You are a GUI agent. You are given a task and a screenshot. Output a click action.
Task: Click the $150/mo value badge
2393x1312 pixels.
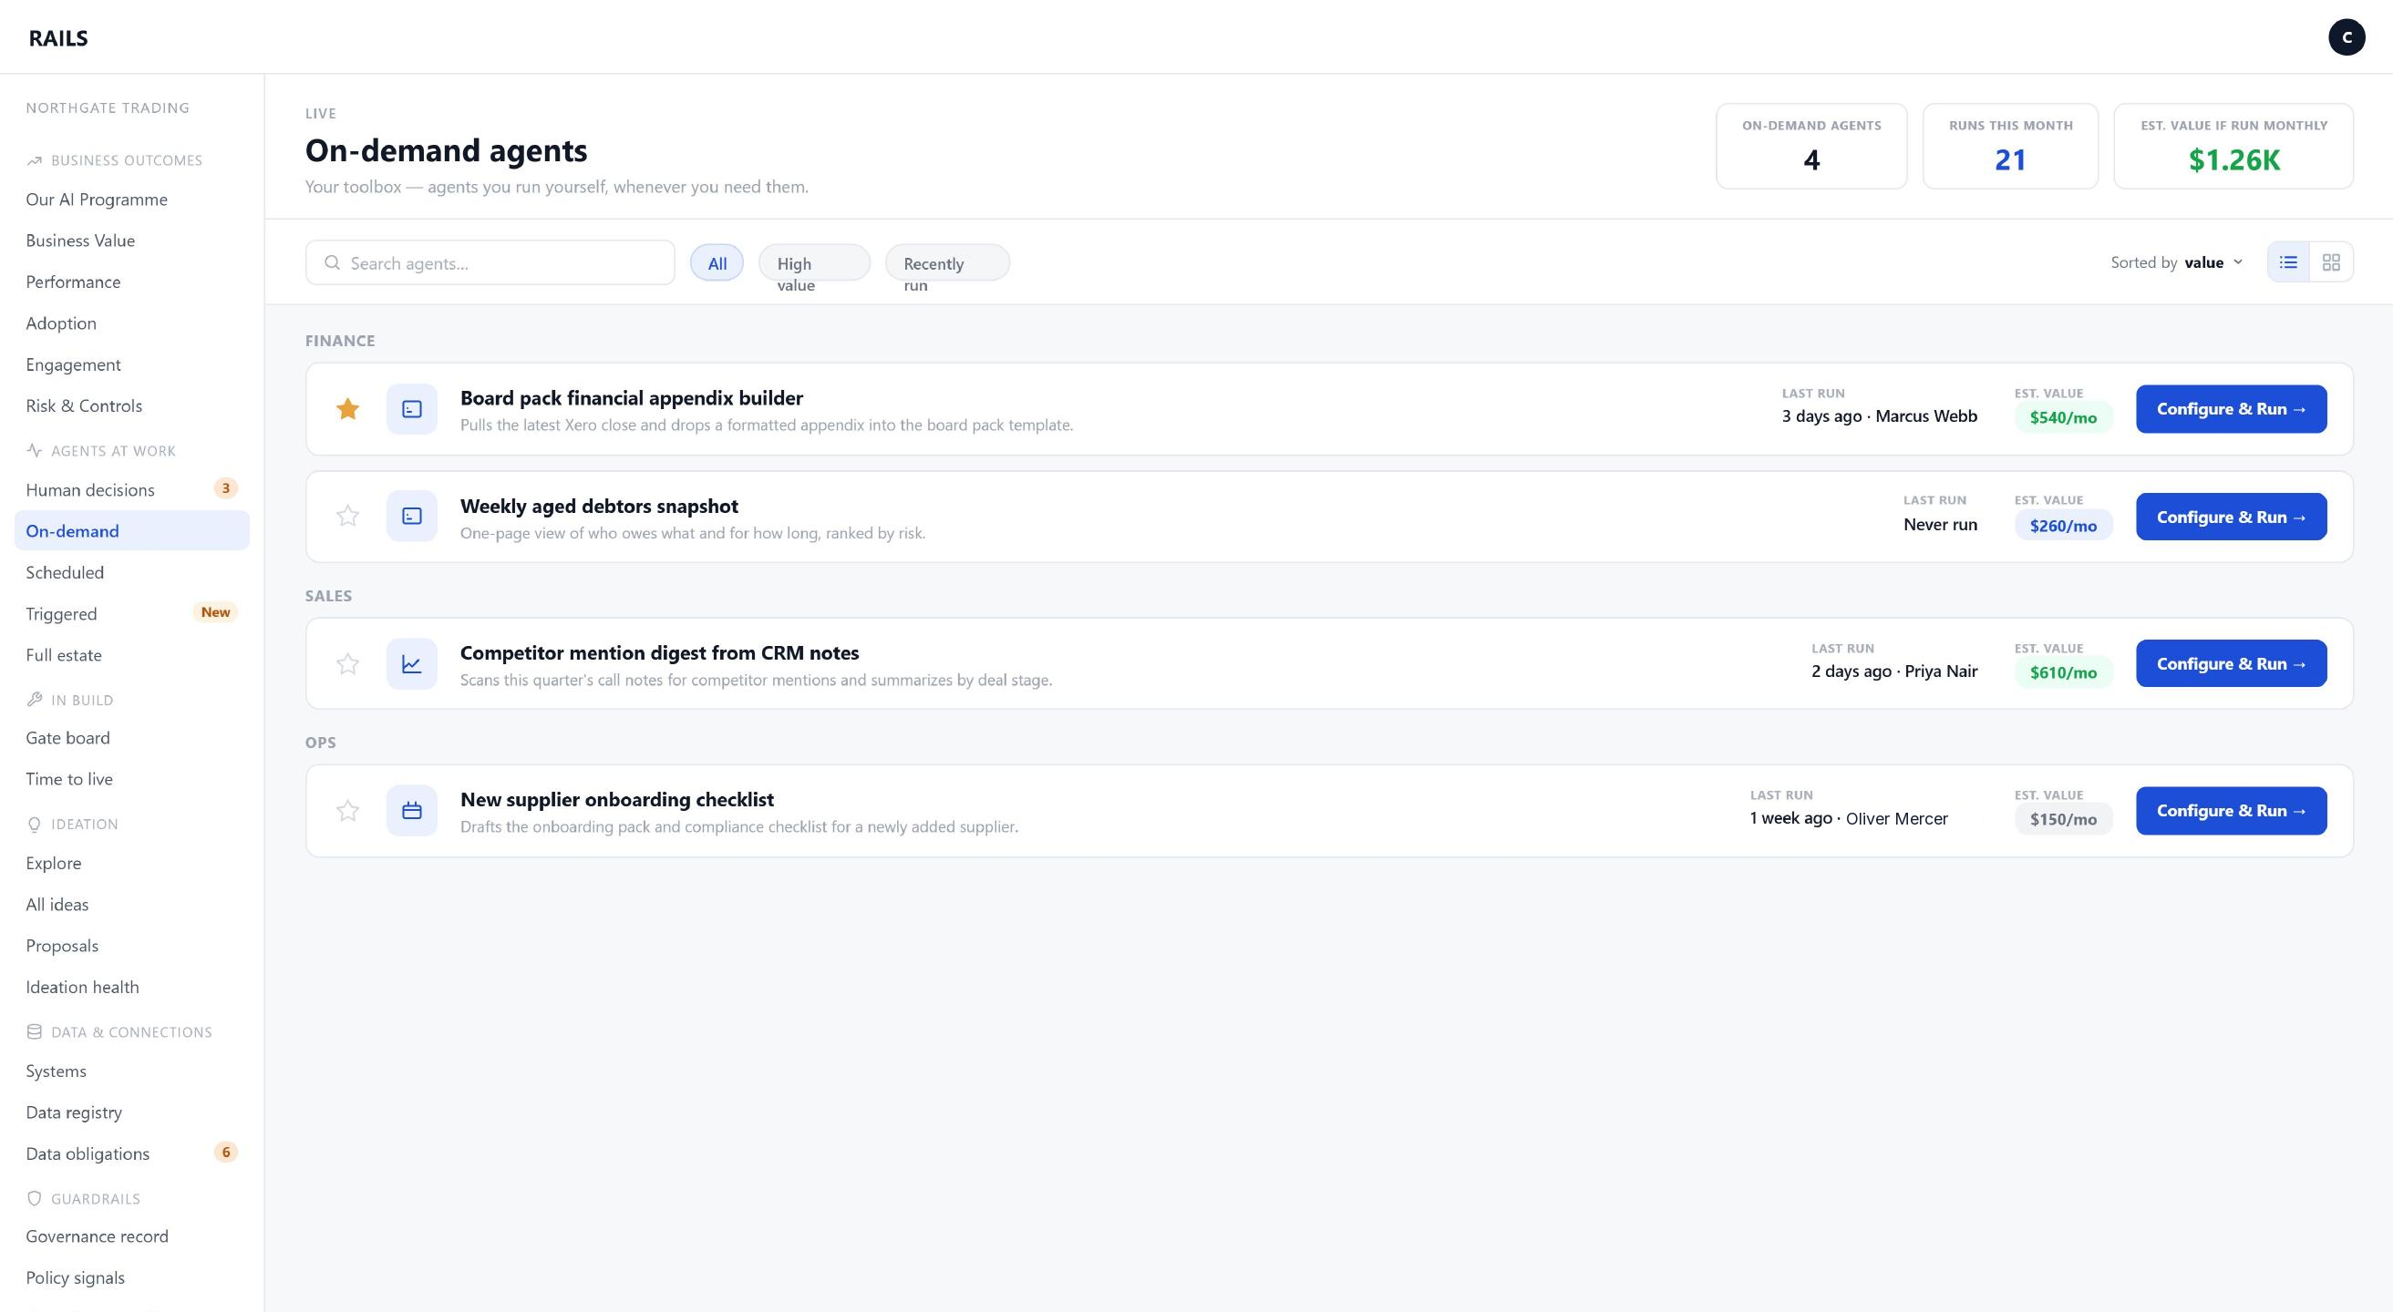tap(2063, 819)
